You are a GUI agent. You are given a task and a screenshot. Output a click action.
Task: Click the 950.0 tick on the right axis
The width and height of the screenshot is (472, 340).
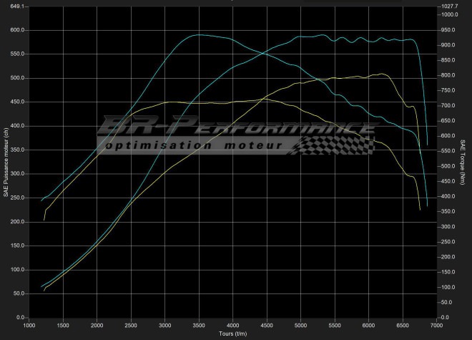(x=448, y=30)
